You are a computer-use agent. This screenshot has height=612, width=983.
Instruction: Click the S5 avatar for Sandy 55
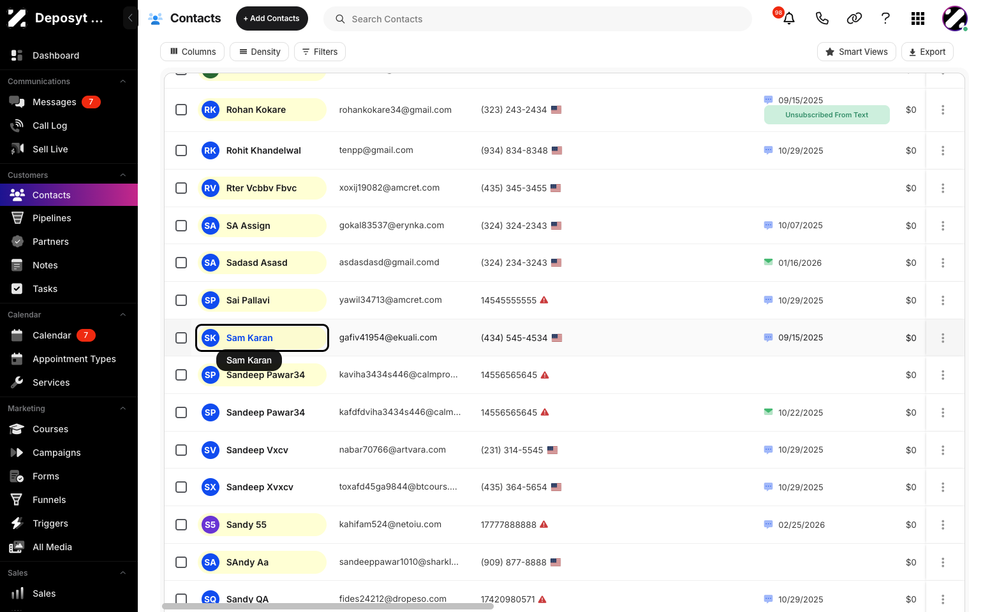point(210,525)
